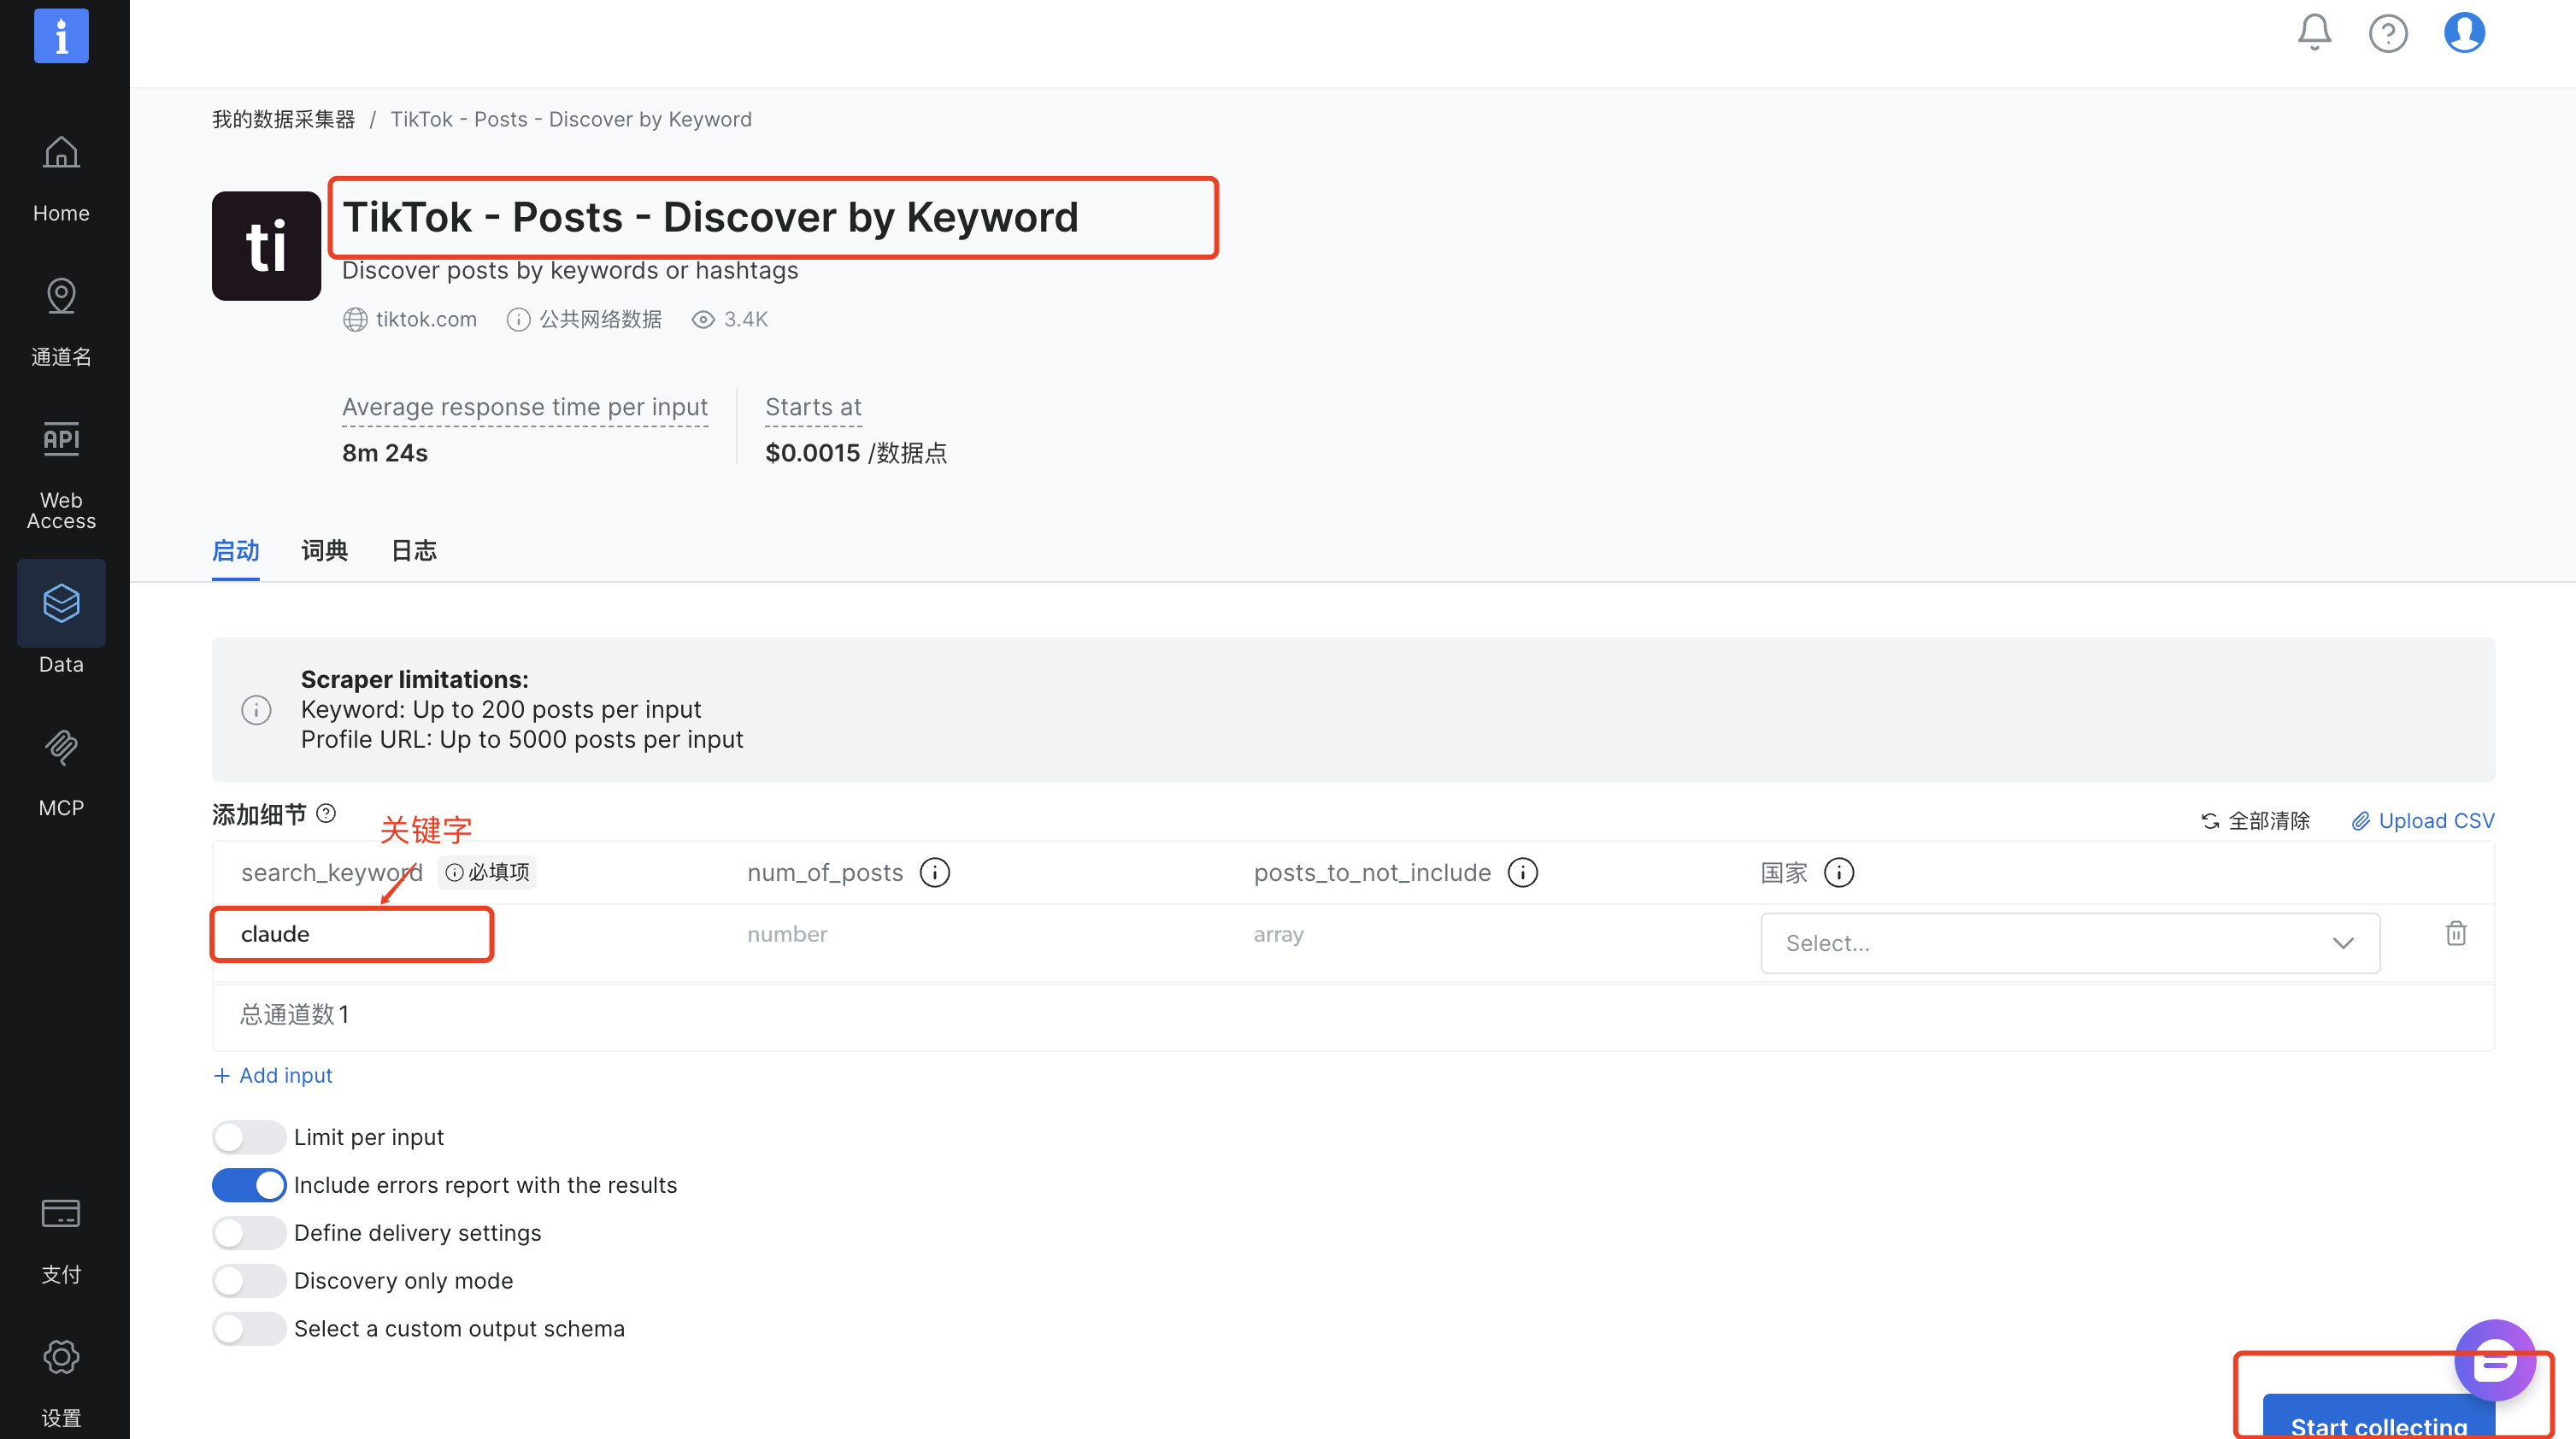Click the help question mark icon
Screen dimensions: 2576x1439
coord(2388,34)
